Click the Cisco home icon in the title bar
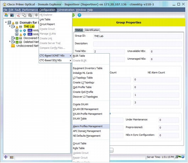Screen dimensions: 188x163 tap(5, 5)
